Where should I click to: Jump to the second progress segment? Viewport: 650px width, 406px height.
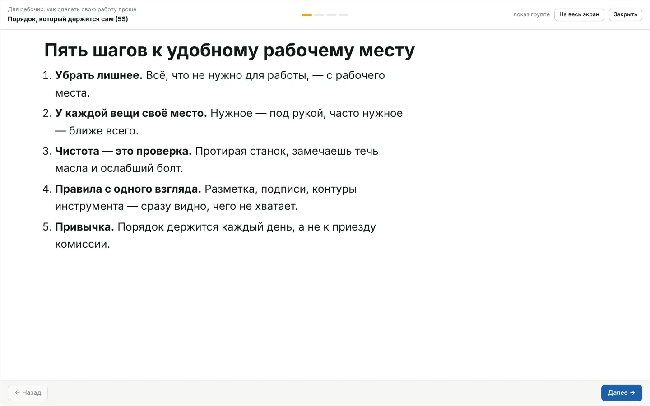pyautogui.click(x=319, y=15)
